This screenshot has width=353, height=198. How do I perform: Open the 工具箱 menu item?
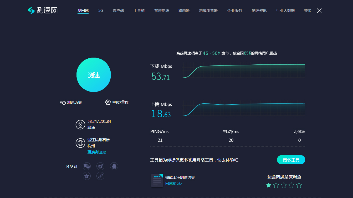point(139,11)
